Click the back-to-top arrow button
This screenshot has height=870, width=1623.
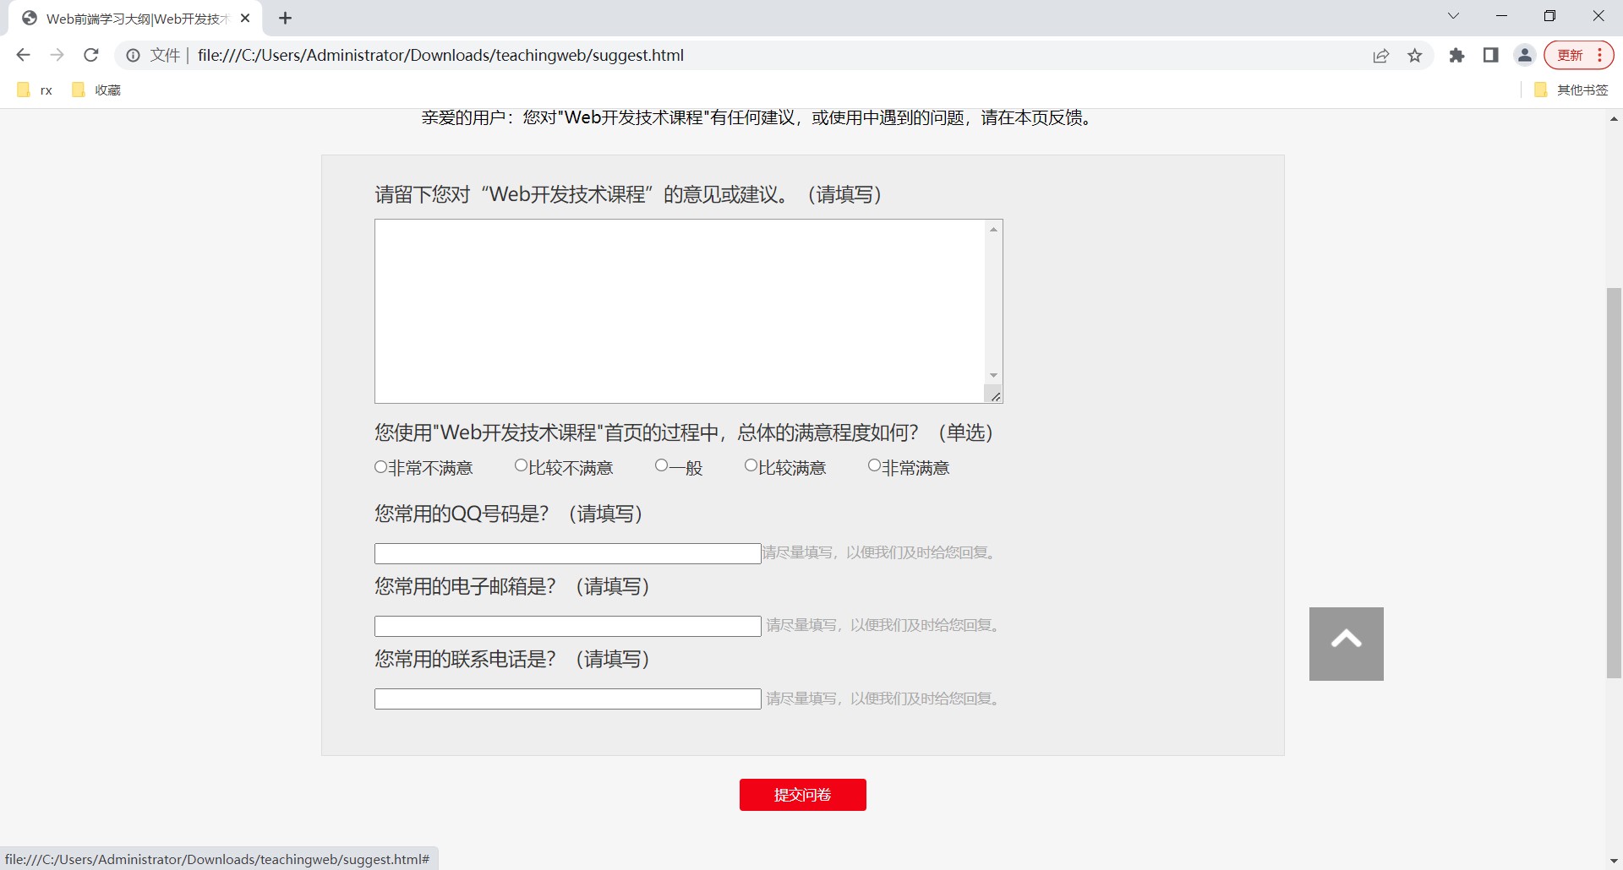1347,644
